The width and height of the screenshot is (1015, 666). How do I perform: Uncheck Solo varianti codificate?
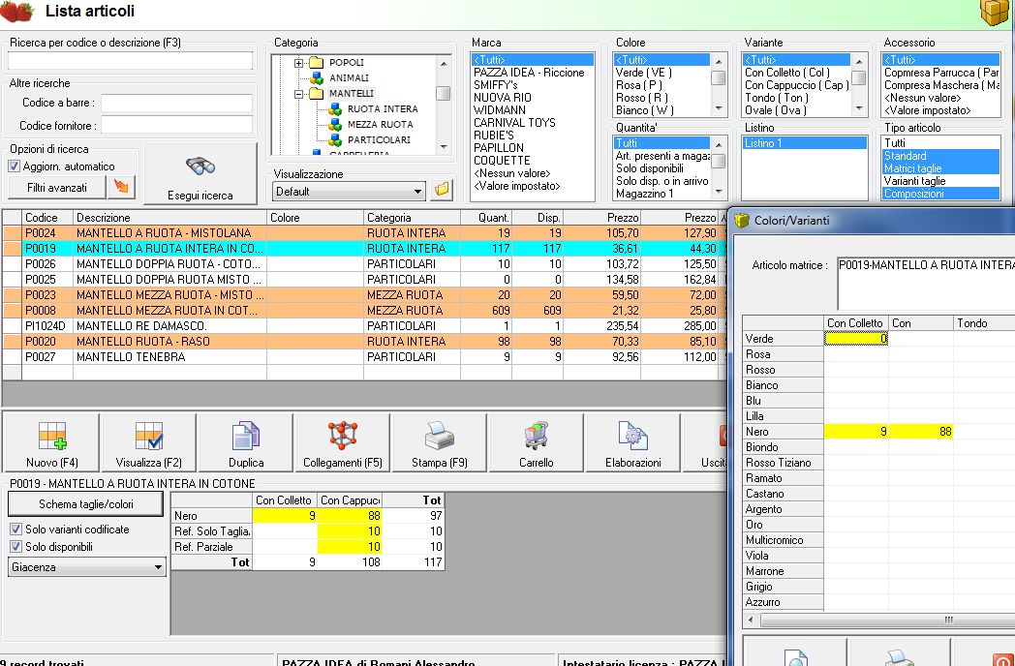click(15, 530)
